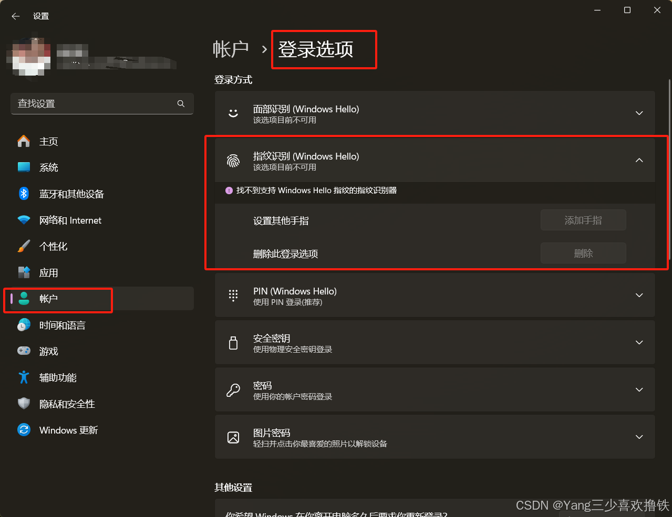Click 使用你的帐户密码登录 description

click(x=293, y=397)
